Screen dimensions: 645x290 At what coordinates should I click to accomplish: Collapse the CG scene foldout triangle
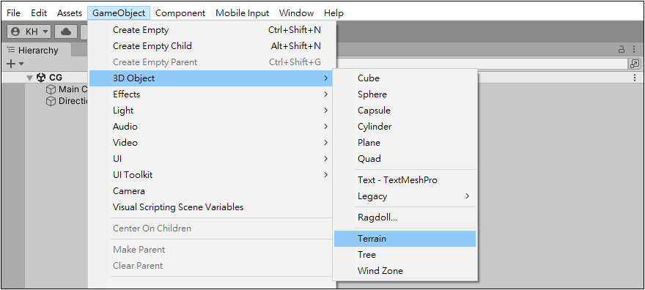[x=29, y=78]
